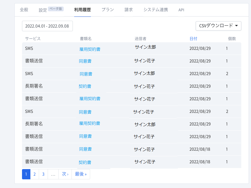Open 雇用契約書 link in 長期署名 サイン太郎 row

click(x=90, y=123)
